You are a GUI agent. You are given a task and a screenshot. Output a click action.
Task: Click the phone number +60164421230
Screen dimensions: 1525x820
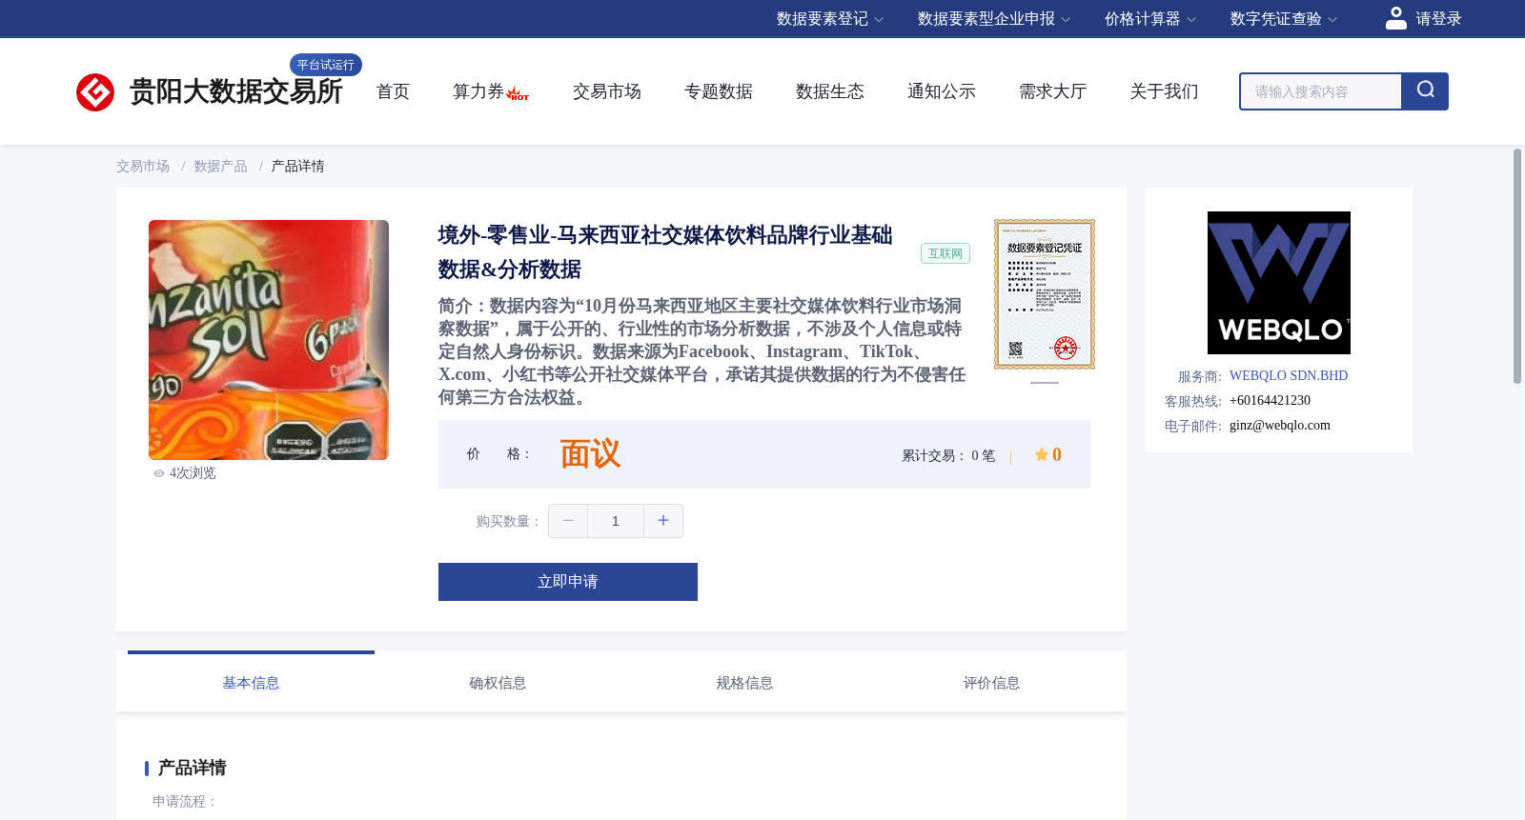coord(1270,401)
